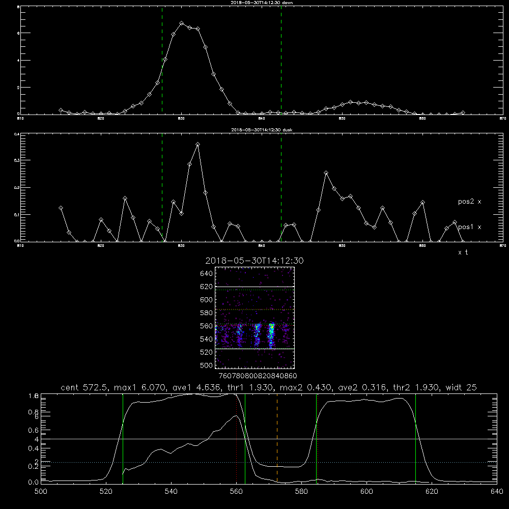Click the timestamp title above the spectrogram
The width and height of the screenshot is (509, 509).
tap(254, 261)
